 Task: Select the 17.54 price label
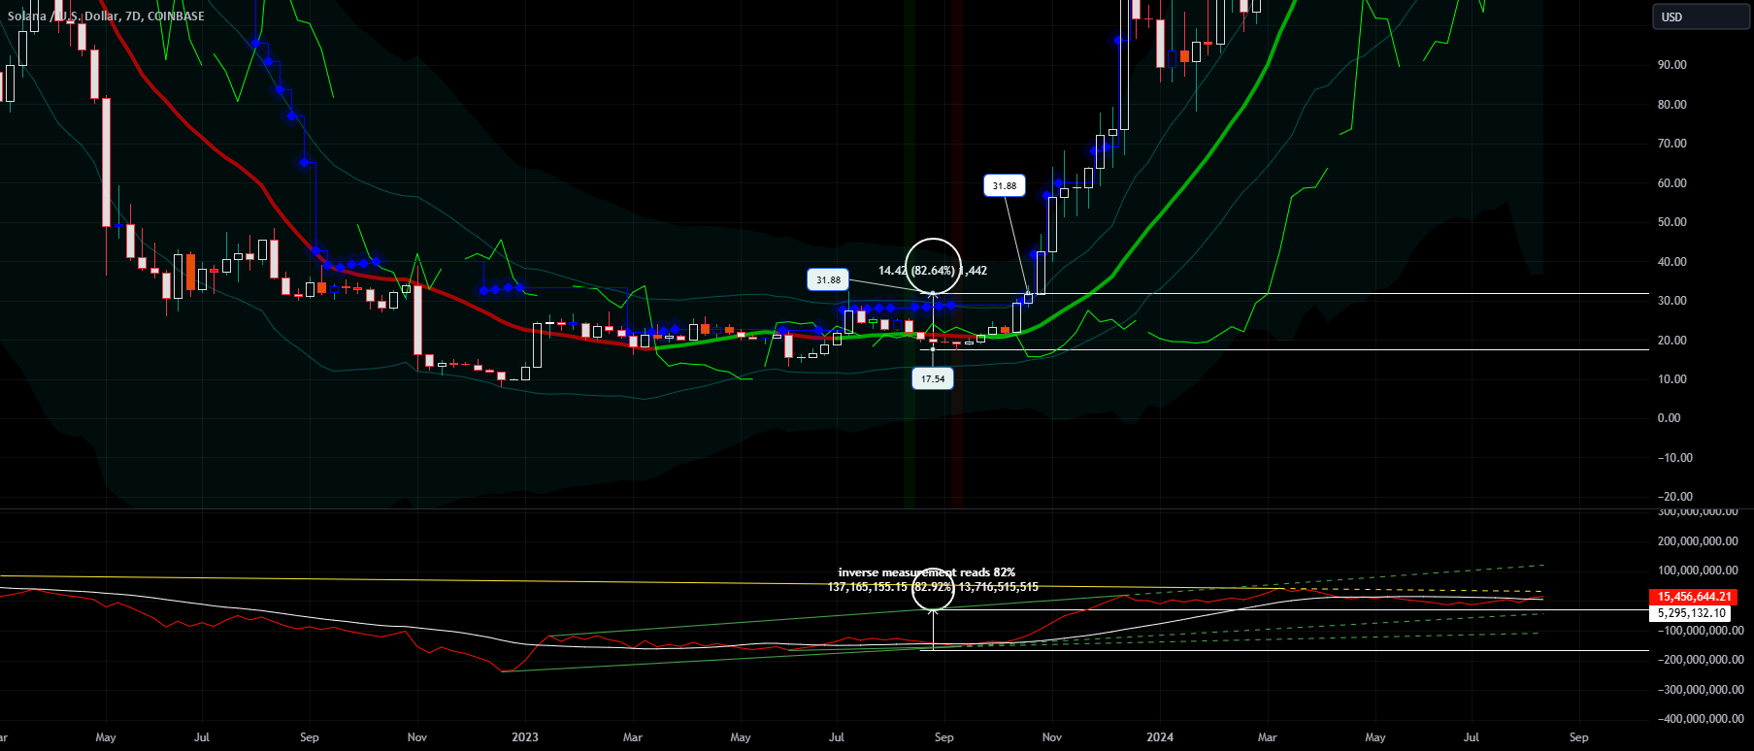point(933,378)
